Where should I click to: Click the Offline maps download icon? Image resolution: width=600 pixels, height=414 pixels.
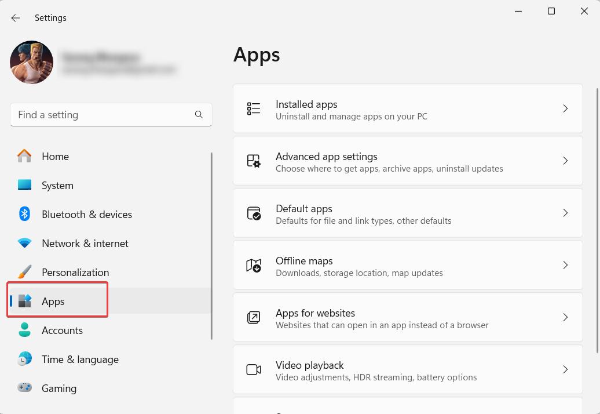254,265
